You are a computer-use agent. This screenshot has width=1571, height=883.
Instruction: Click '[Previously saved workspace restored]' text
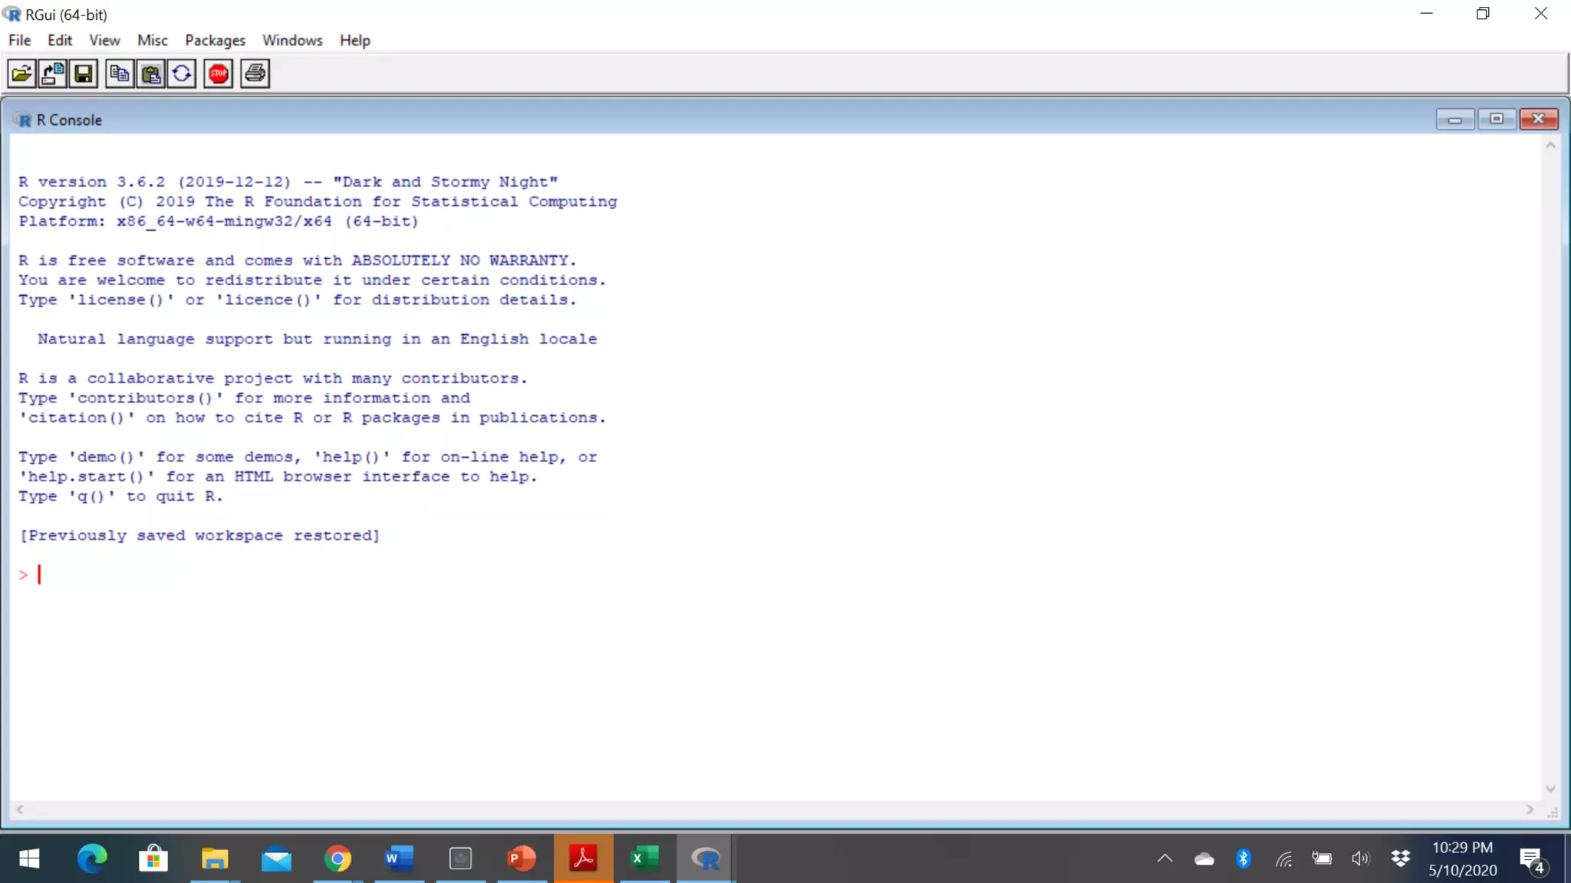(x=199, y=535)
